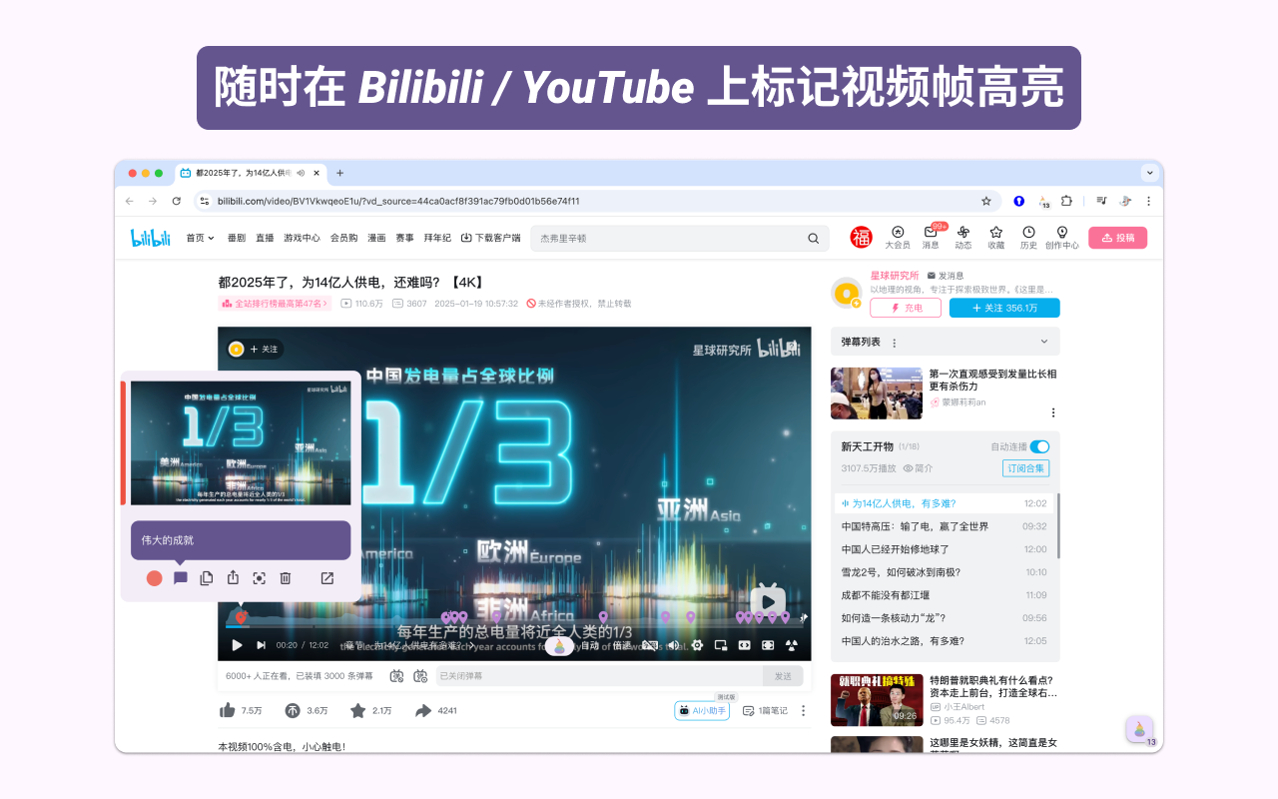This screenshot has width=1278, height=799.
Task: Open the video quality 自动 menu
Action: pos(590,645)
